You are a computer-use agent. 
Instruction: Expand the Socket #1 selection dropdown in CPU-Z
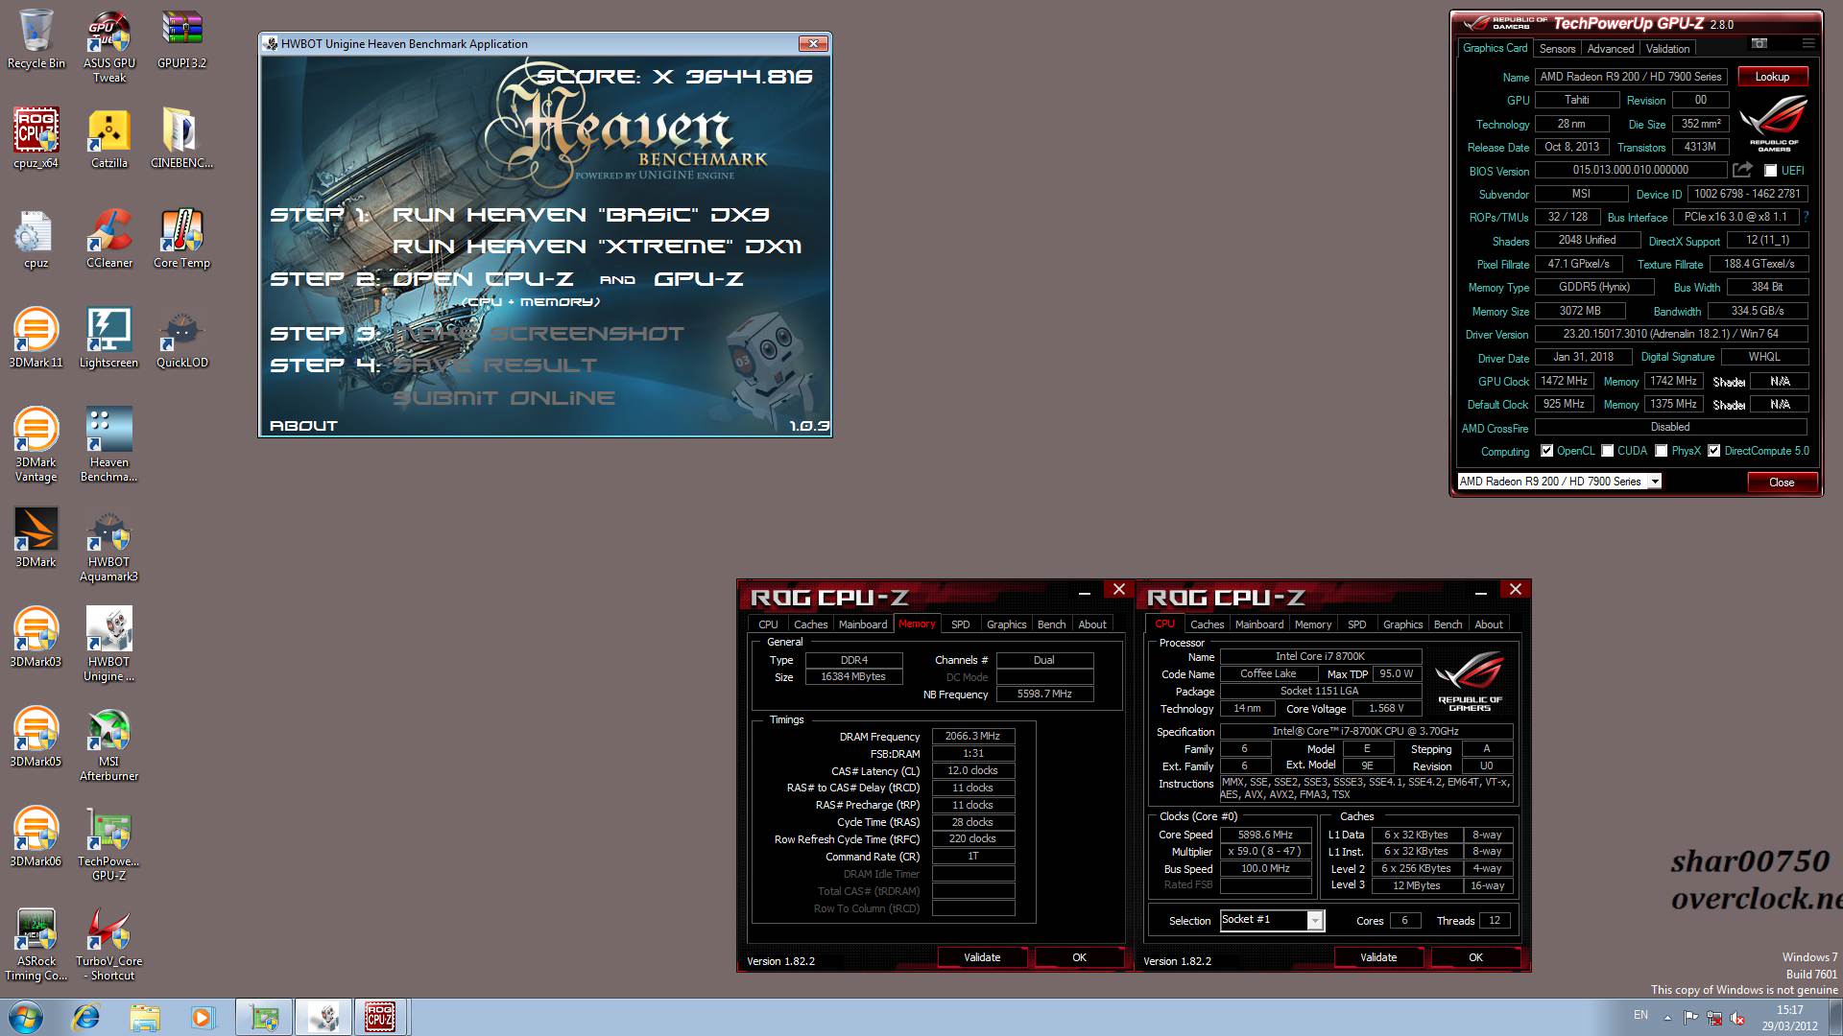pyautogui.click(x=1315, y=921)
